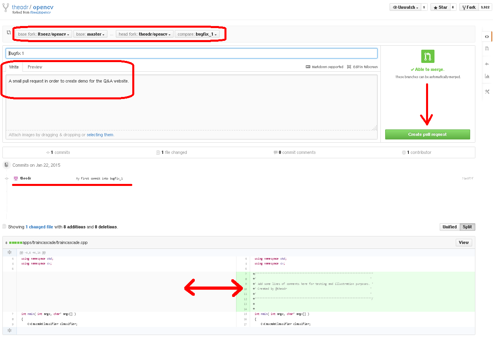The width and height of the screenshot is (493, 339).
Task: Open Pull Requests icon in right sidebar
Action: click(487, 48)
